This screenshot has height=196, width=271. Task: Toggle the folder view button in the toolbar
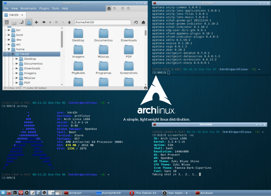point(29,22)
